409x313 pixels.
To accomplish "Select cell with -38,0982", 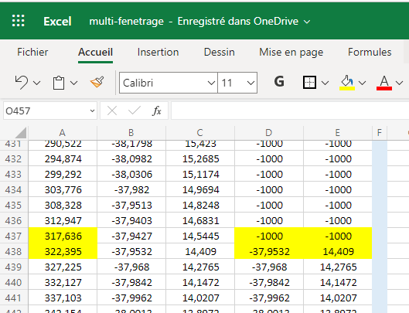I will (131, 159).
